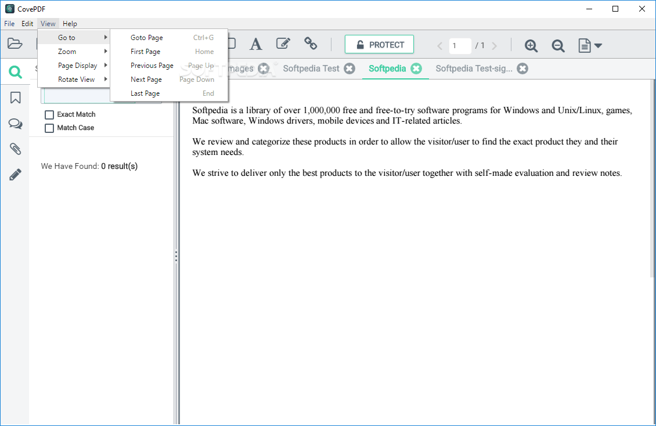Image resolution: width=656 pixels, height=426 pixels.
Task: Open the Help menu
Action: click(70, 24)
